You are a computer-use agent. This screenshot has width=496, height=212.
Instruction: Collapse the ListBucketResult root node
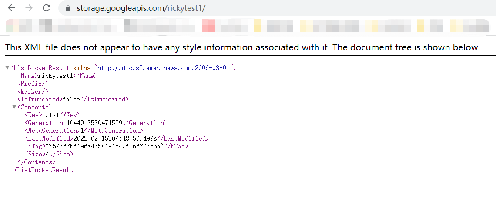7,68
